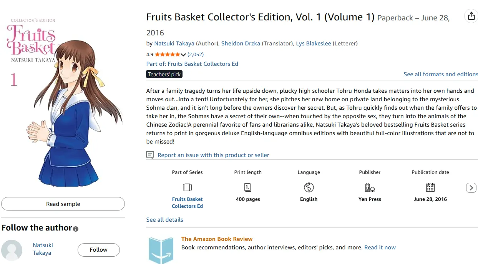Show next product details with right chevron
The image size is (478, 264).
pyautogui.click(x=471, y=188)
